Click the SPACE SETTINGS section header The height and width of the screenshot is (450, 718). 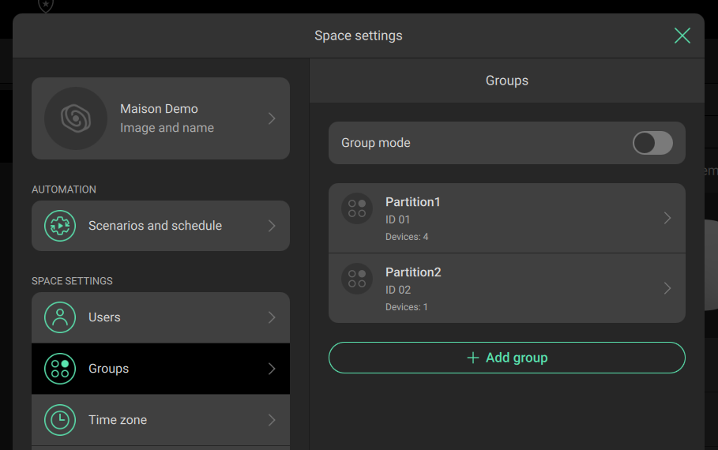72,281
